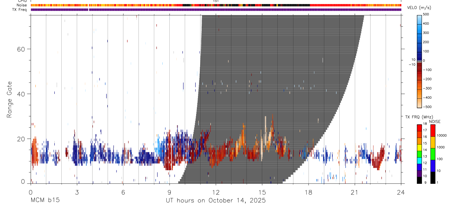Pick the orange 15–16 MHz frequency swatch
This screenshot has width=451, height=208.
click(419, 141)
